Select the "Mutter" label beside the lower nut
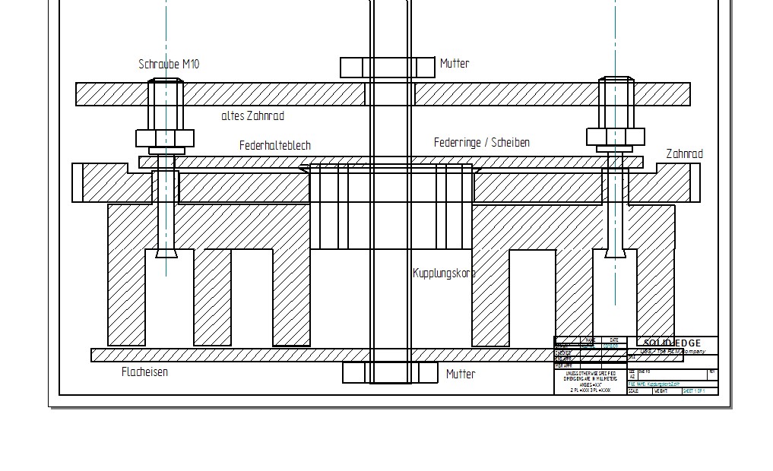The height and width of the screenshot is (471, 773). pyautogui.click(x=461, y=374)
